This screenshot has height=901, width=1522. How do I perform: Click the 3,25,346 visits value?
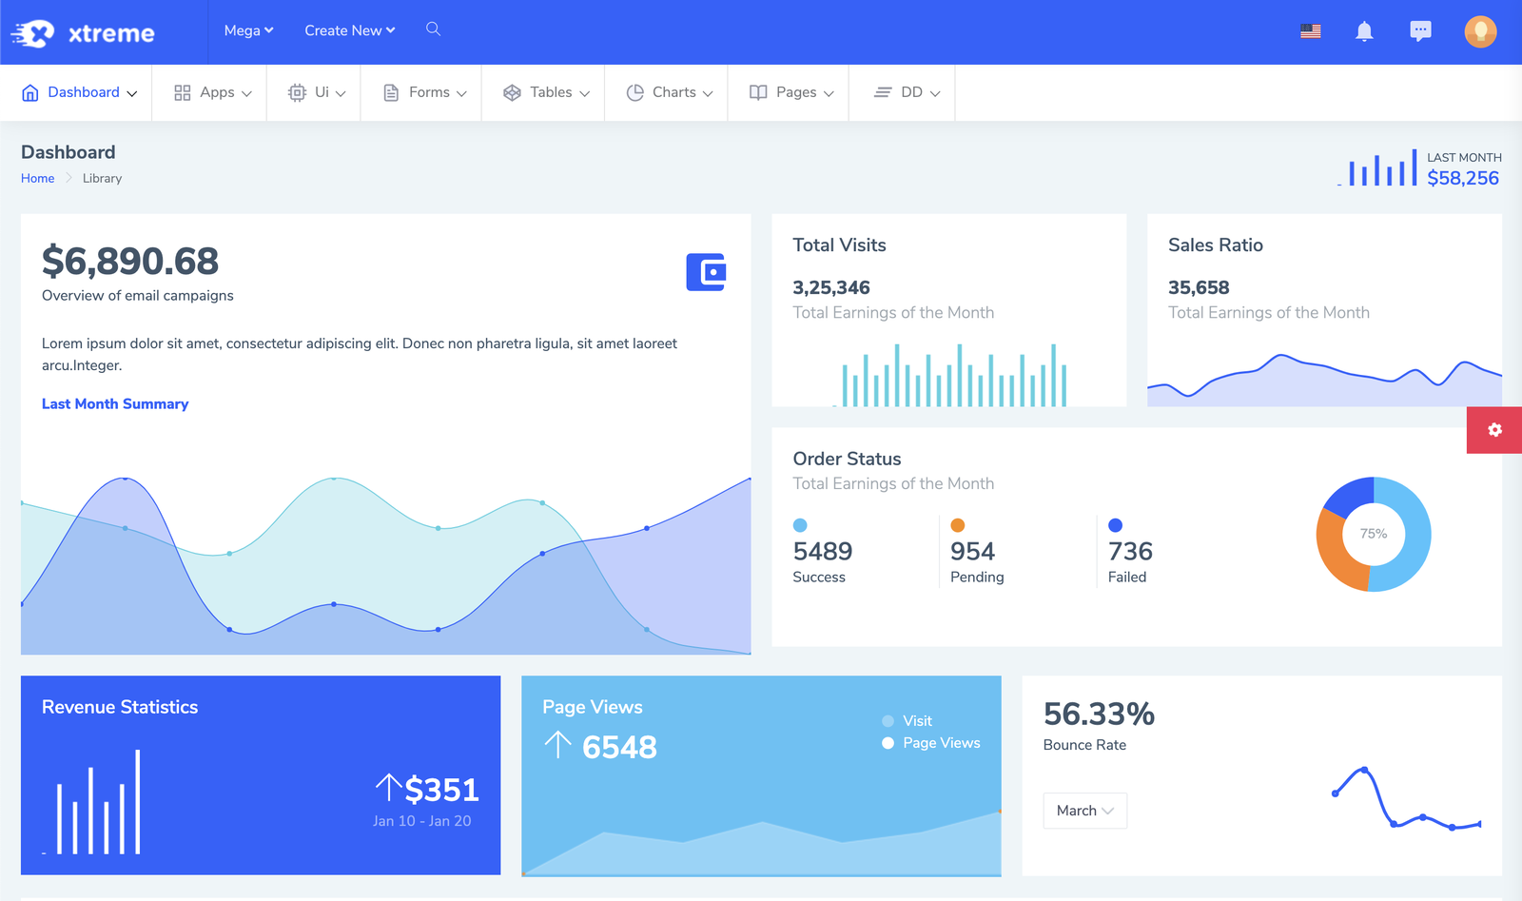pyautogui.click(x=831, y=287)
